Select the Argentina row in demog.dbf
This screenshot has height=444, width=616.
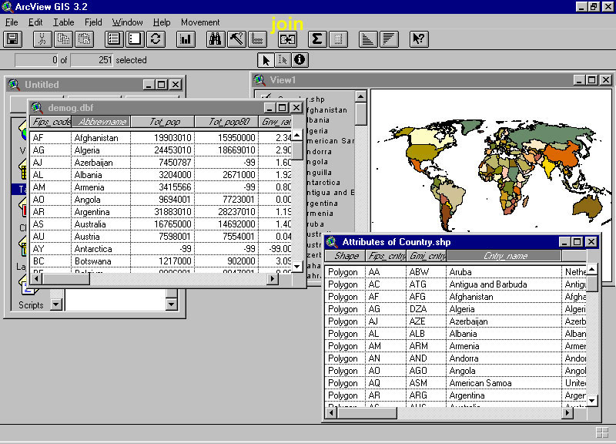(92, 212)
